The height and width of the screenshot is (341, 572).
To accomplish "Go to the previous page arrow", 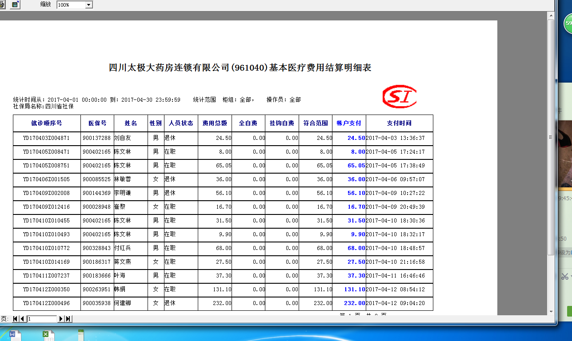I will click(23, 319).
